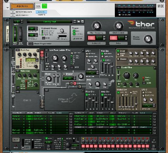The height and width of the screenshot is (153, 168).
Task: Click the Delay time knob
Action: pyautogui.click(x=131, y=53)
